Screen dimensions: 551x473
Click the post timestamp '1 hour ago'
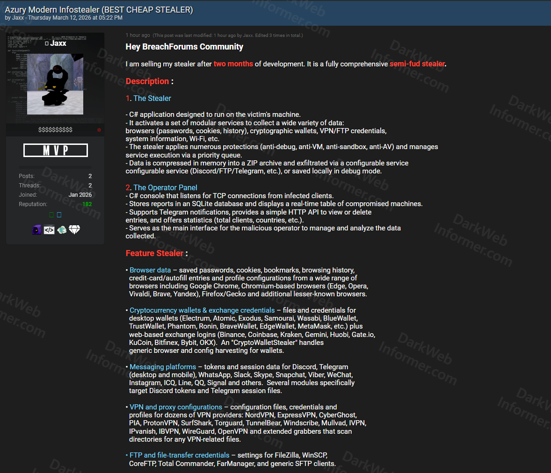coord(138,35)
